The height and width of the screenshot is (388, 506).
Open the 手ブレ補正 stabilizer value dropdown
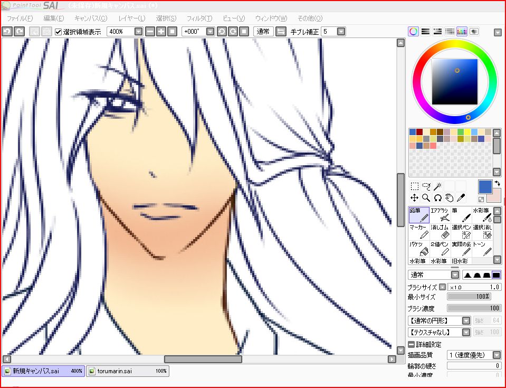pos(341,31)
